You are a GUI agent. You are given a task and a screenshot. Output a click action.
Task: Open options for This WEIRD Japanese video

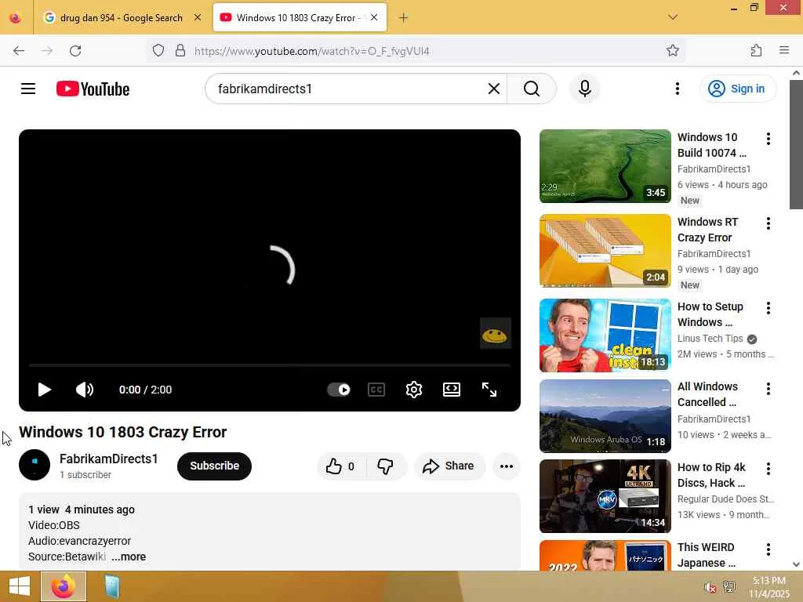pos(768,549)
